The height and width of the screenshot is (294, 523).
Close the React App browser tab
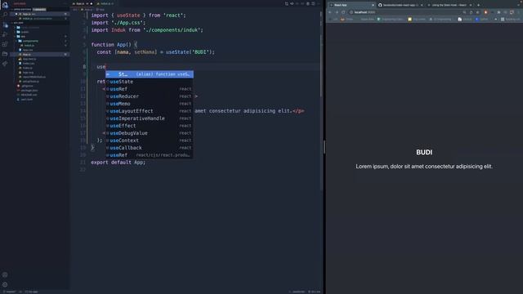tap(373, 5)
